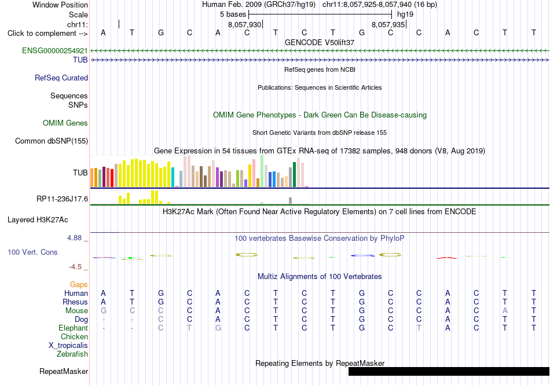Click the TUB GTEx expression bar chart
The width and height of the screenshot is (550, 385).
point(199,171)
